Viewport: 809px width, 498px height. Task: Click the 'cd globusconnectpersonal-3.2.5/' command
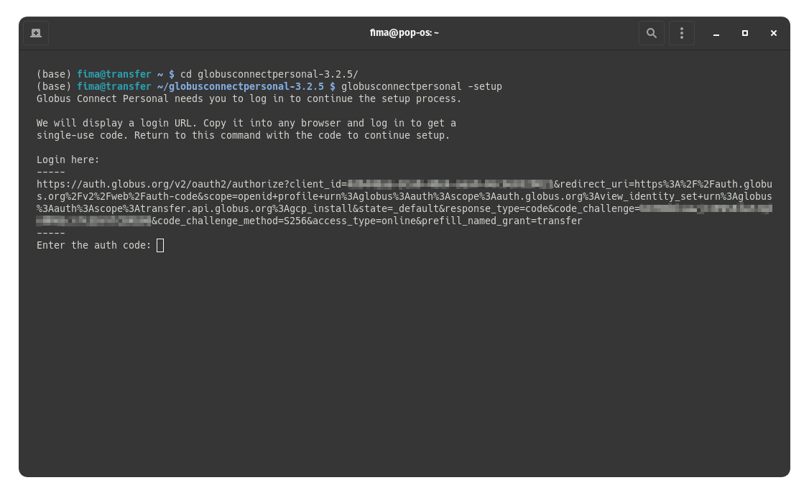click(x=269, y=75)
